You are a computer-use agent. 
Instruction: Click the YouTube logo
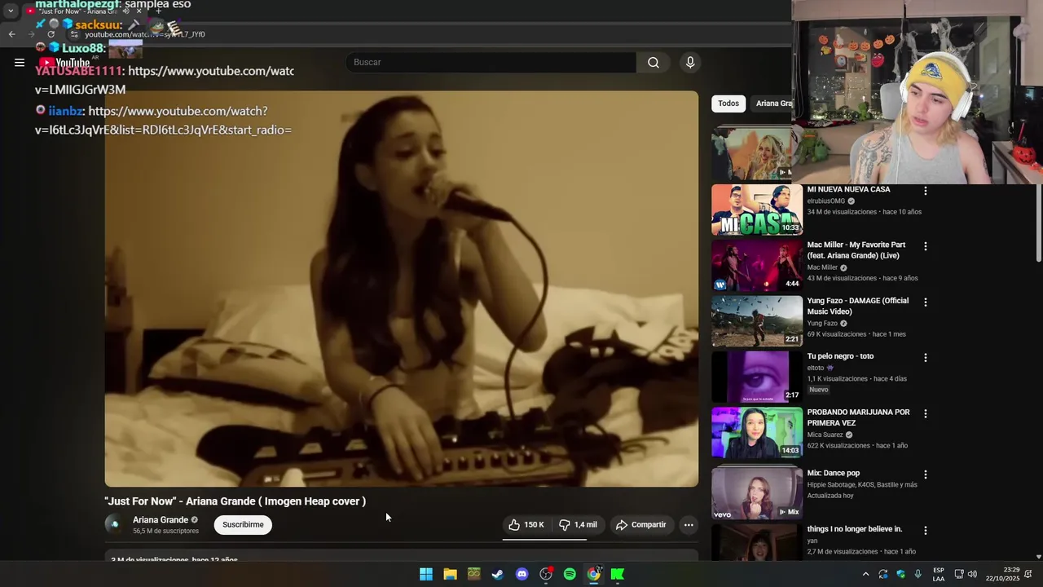64,63
